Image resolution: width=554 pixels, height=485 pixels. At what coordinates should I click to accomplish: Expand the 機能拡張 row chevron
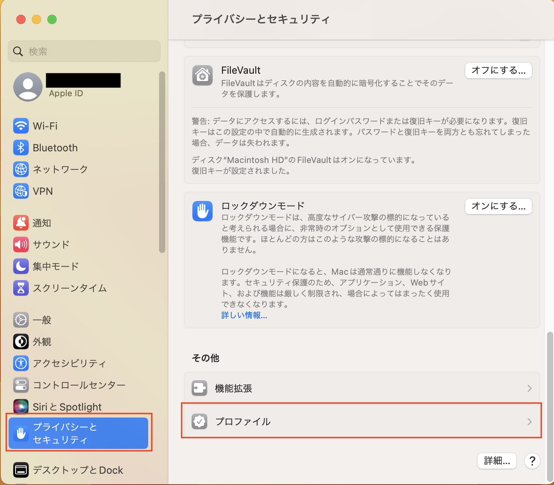[530, 388]
